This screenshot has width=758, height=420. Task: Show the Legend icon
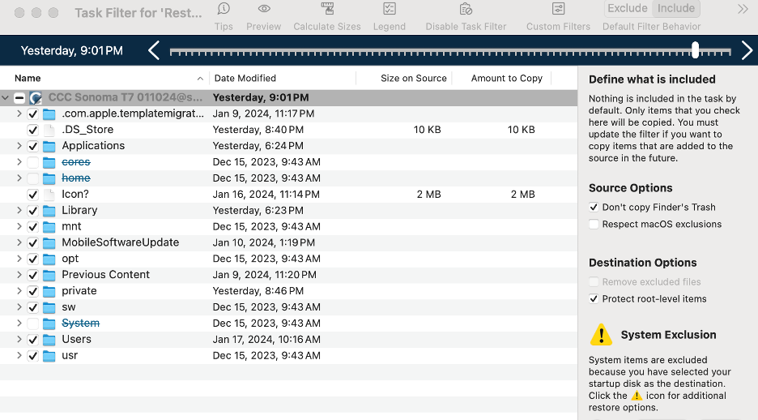pyautogui.click(x=389, y=9)
